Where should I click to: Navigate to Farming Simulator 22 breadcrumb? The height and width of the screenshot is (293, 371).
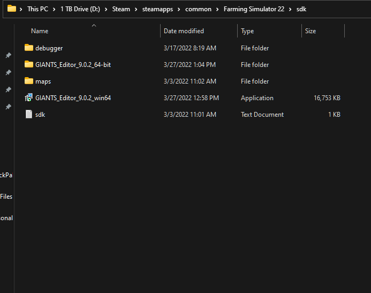254,9
